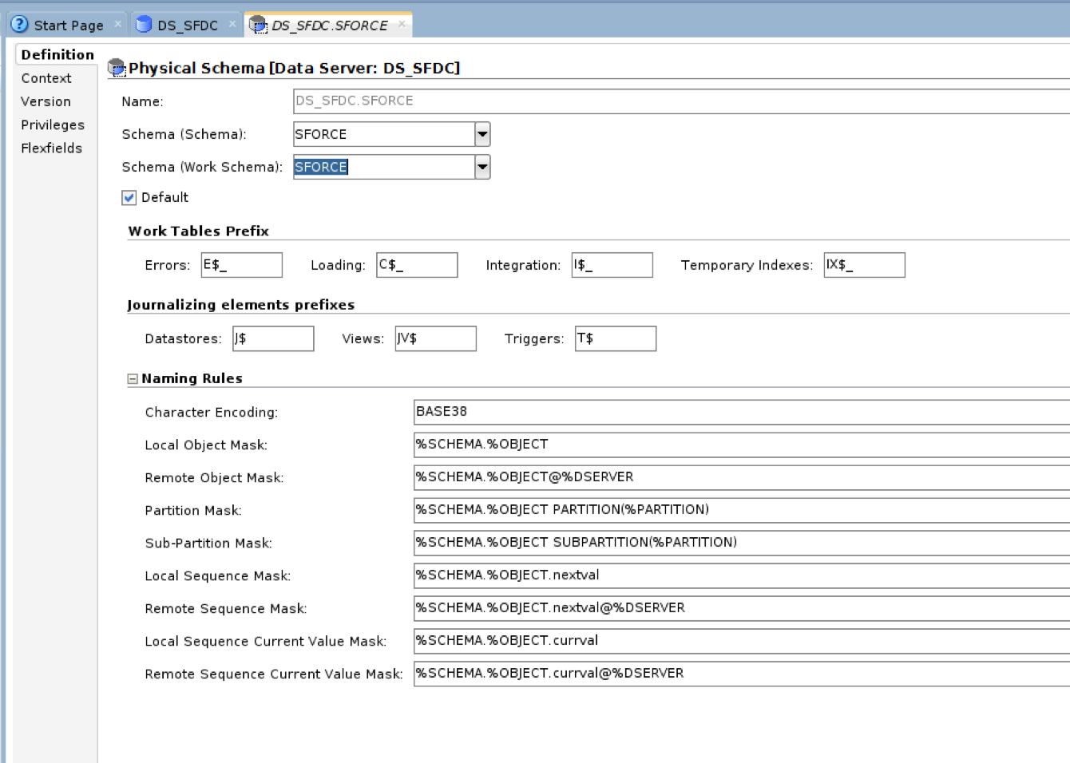Click the Errors prefix field containing E$_
Image resolution: width=1070 pixels, height=763 pixels.
coord(242,264)
